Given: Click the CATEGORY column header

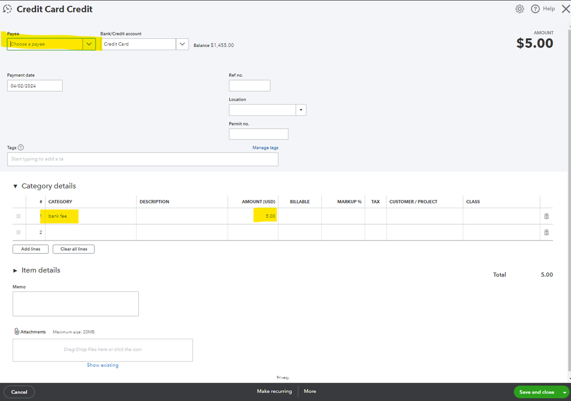Looking at the screenshot, I should click(60, 202).
